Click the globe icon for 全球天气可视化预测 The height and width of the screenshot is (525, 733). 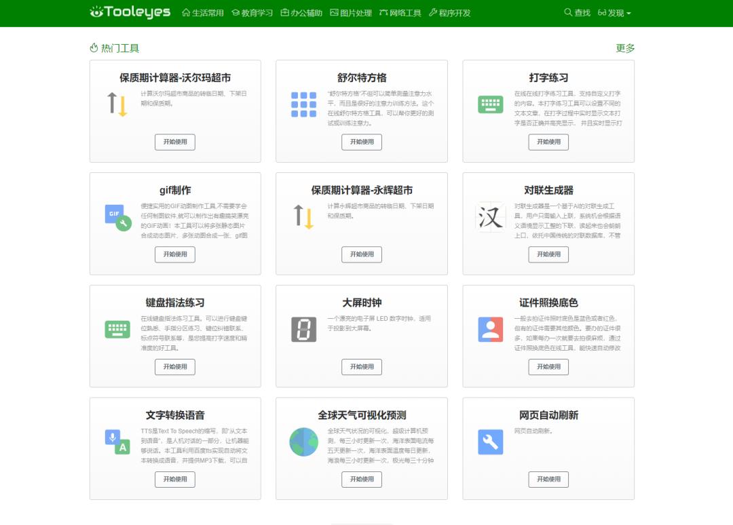tap(303, 441)
